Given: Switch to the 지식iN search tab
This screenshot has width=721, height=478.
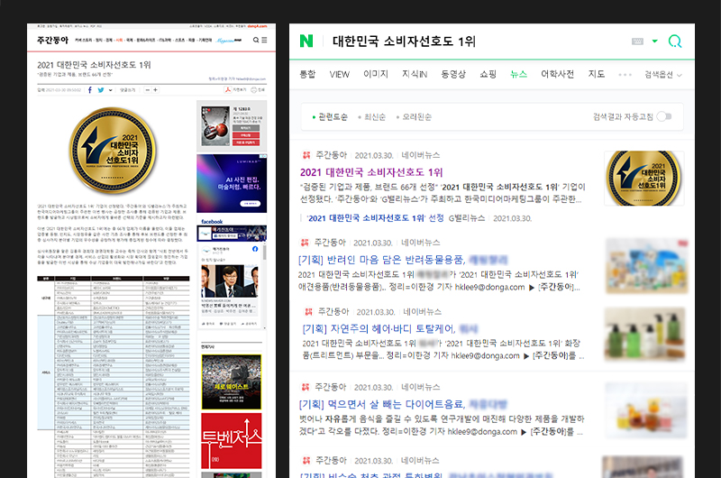Looking at the screenshot, I should (x=415, y=74).
